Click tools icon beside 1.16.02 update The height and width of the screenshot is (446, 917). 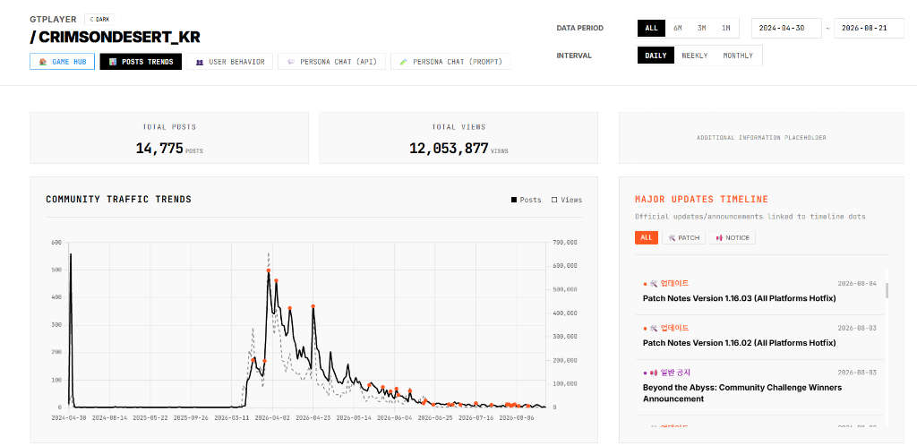(x=654, y=328)
